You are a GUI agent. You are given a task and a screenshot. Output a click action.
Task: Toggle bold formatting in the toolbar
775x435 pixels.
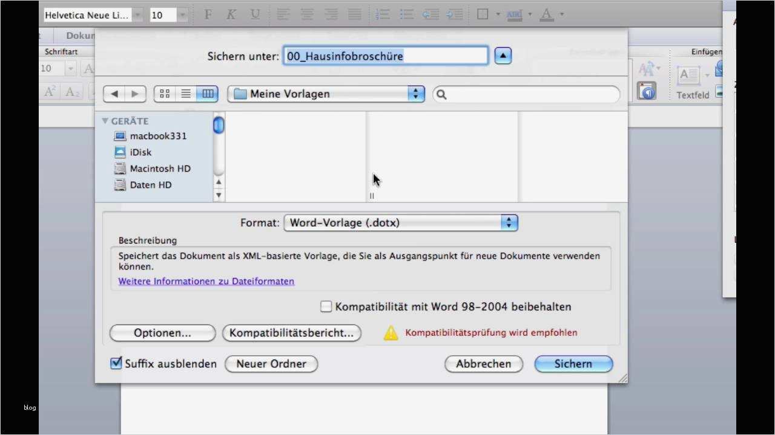tap(208, 14)
